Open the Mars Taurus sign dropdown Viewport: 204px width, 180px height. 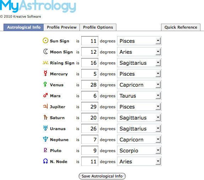(139, 95)
